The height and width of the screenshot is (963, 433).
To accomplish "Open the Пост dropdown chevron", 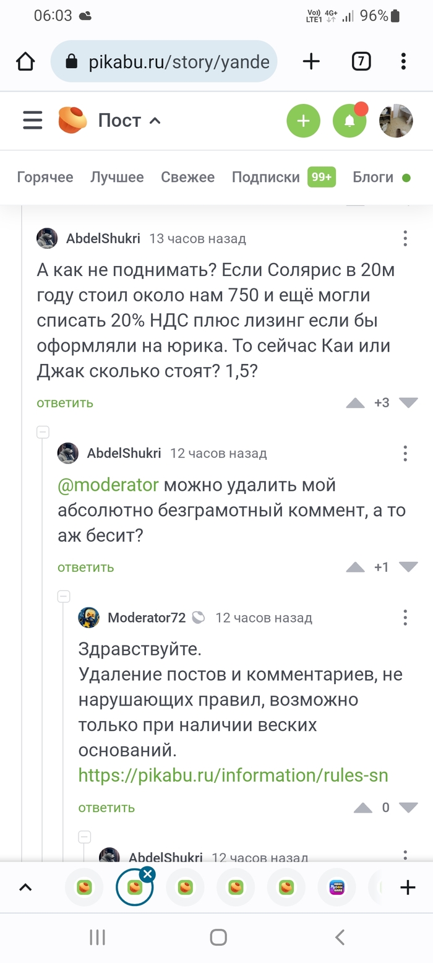I will (x=155, y=121).
